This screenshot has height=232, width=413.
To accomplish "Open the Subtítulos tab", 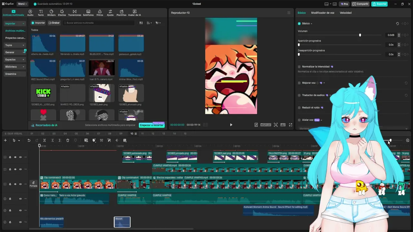I will (88, 13).
